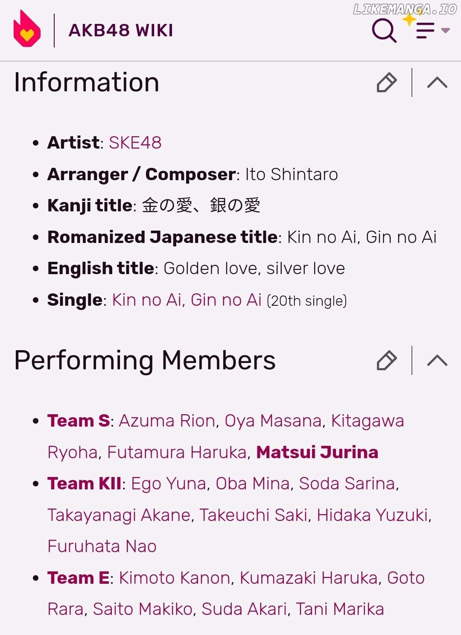
Task: Open the Team E link
Action: (x=78, y=578)
